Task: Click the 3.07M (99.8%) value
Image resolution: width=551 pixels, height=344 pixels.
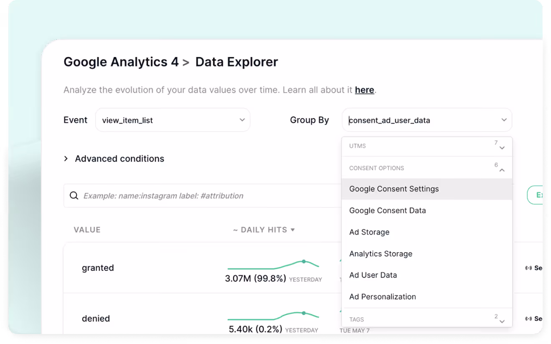Action: coord(255,278)
